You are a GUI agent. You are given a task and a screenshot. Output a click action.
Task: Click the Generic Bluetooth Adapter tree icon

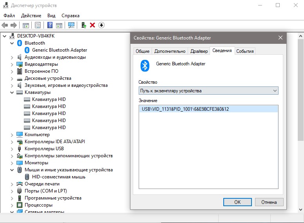click(x=27, y=50)
